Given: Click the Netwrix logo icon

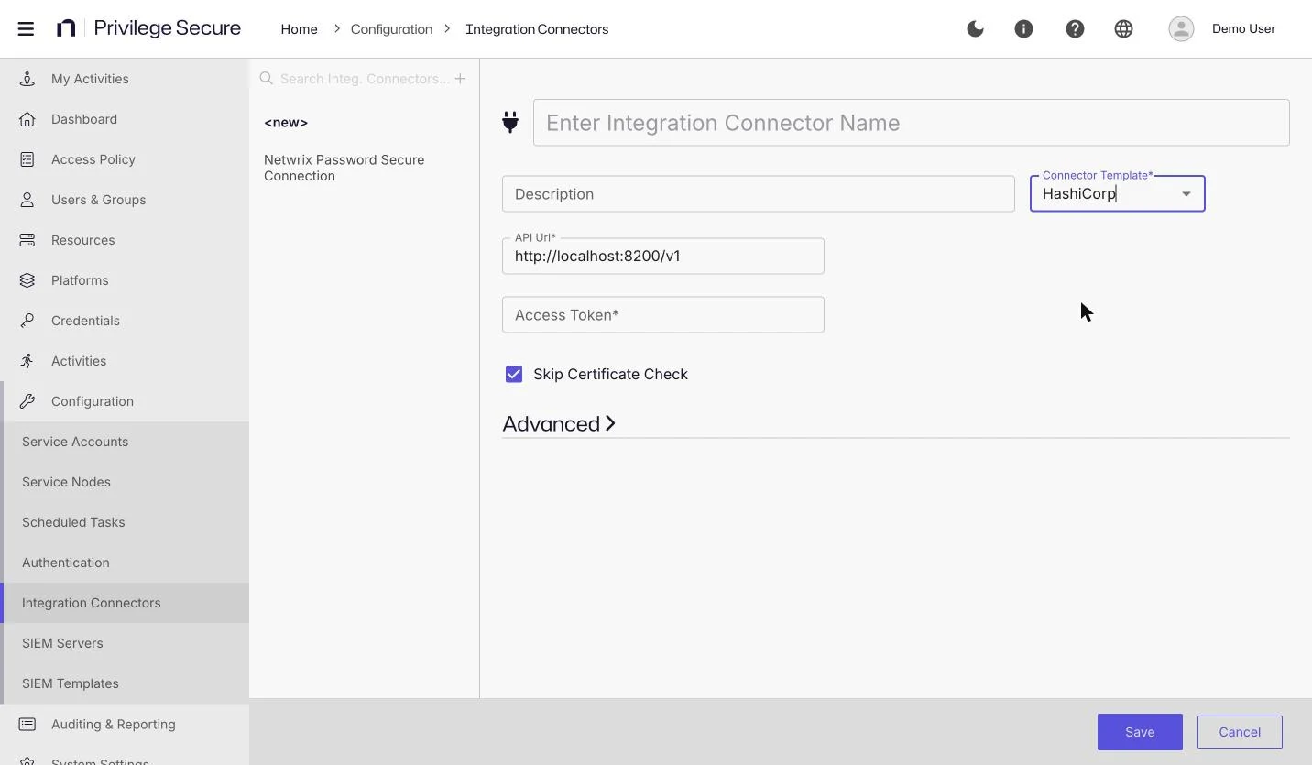Looking at the screenshot, I should 66,28.
